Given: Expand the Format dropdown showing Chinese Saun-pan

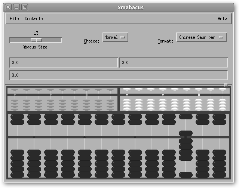Looking at the screenshot, I should [x=201, y=37].
